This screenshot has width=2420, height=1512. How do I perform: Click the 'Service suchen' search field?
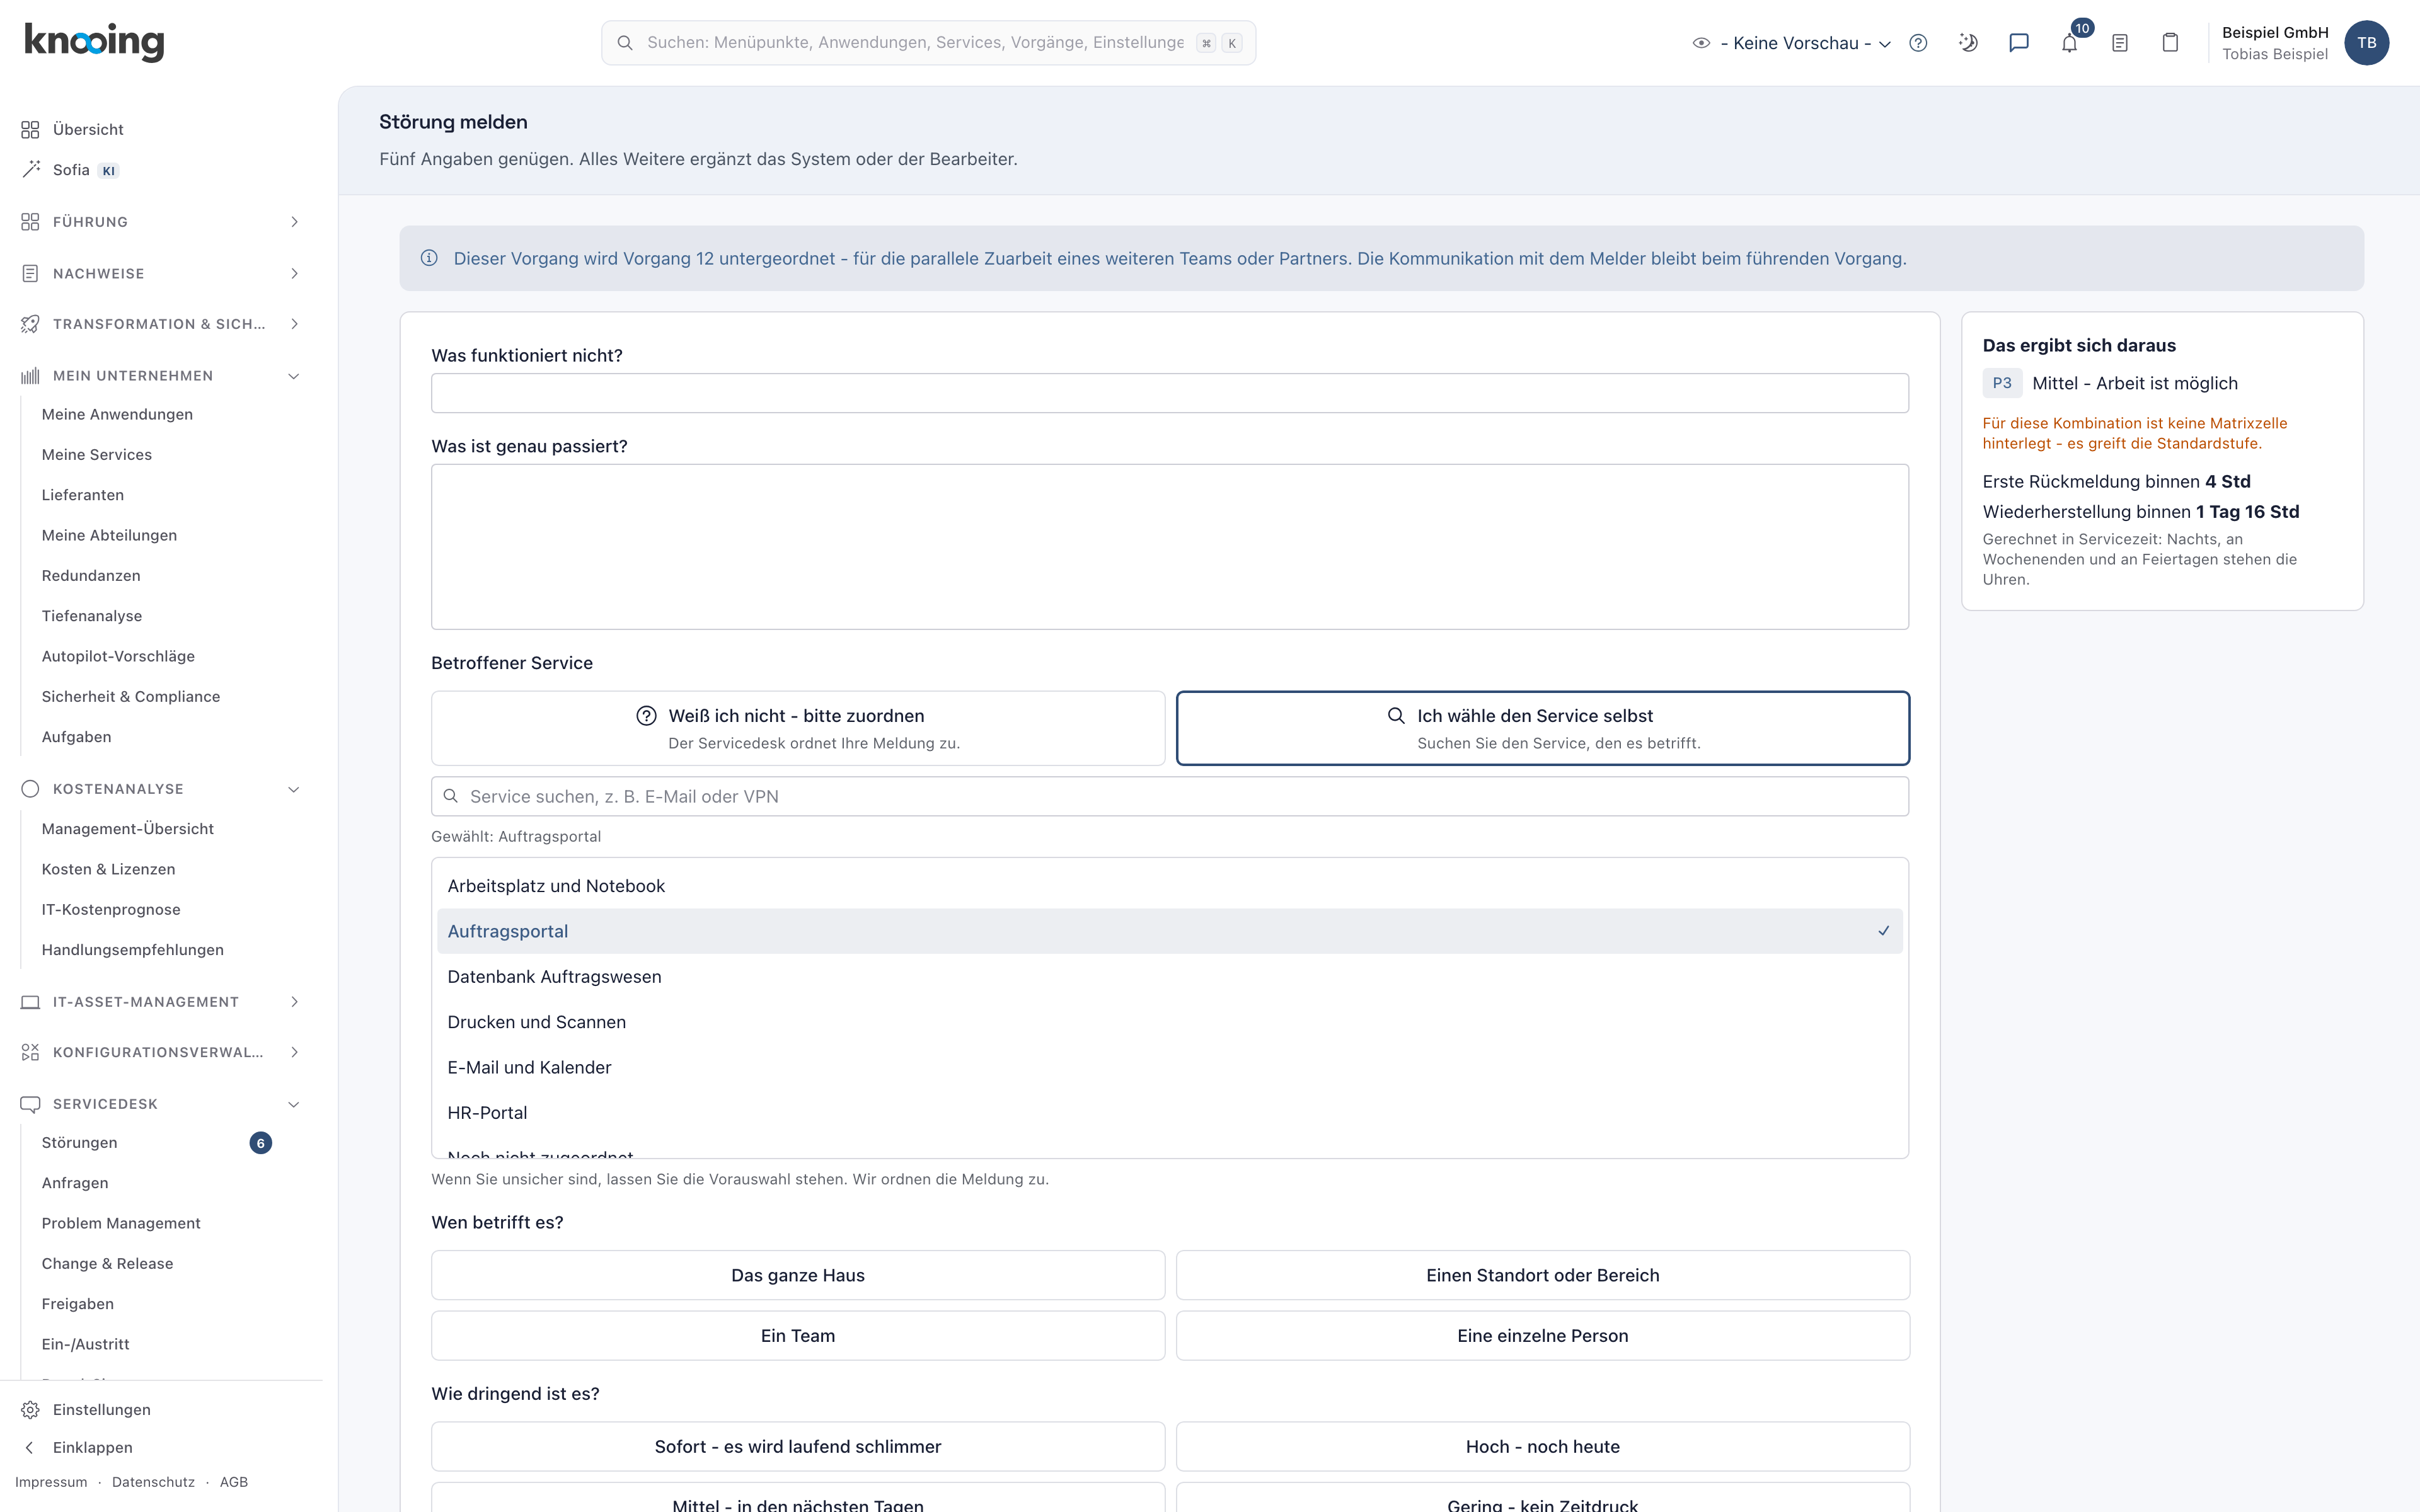1169,796
